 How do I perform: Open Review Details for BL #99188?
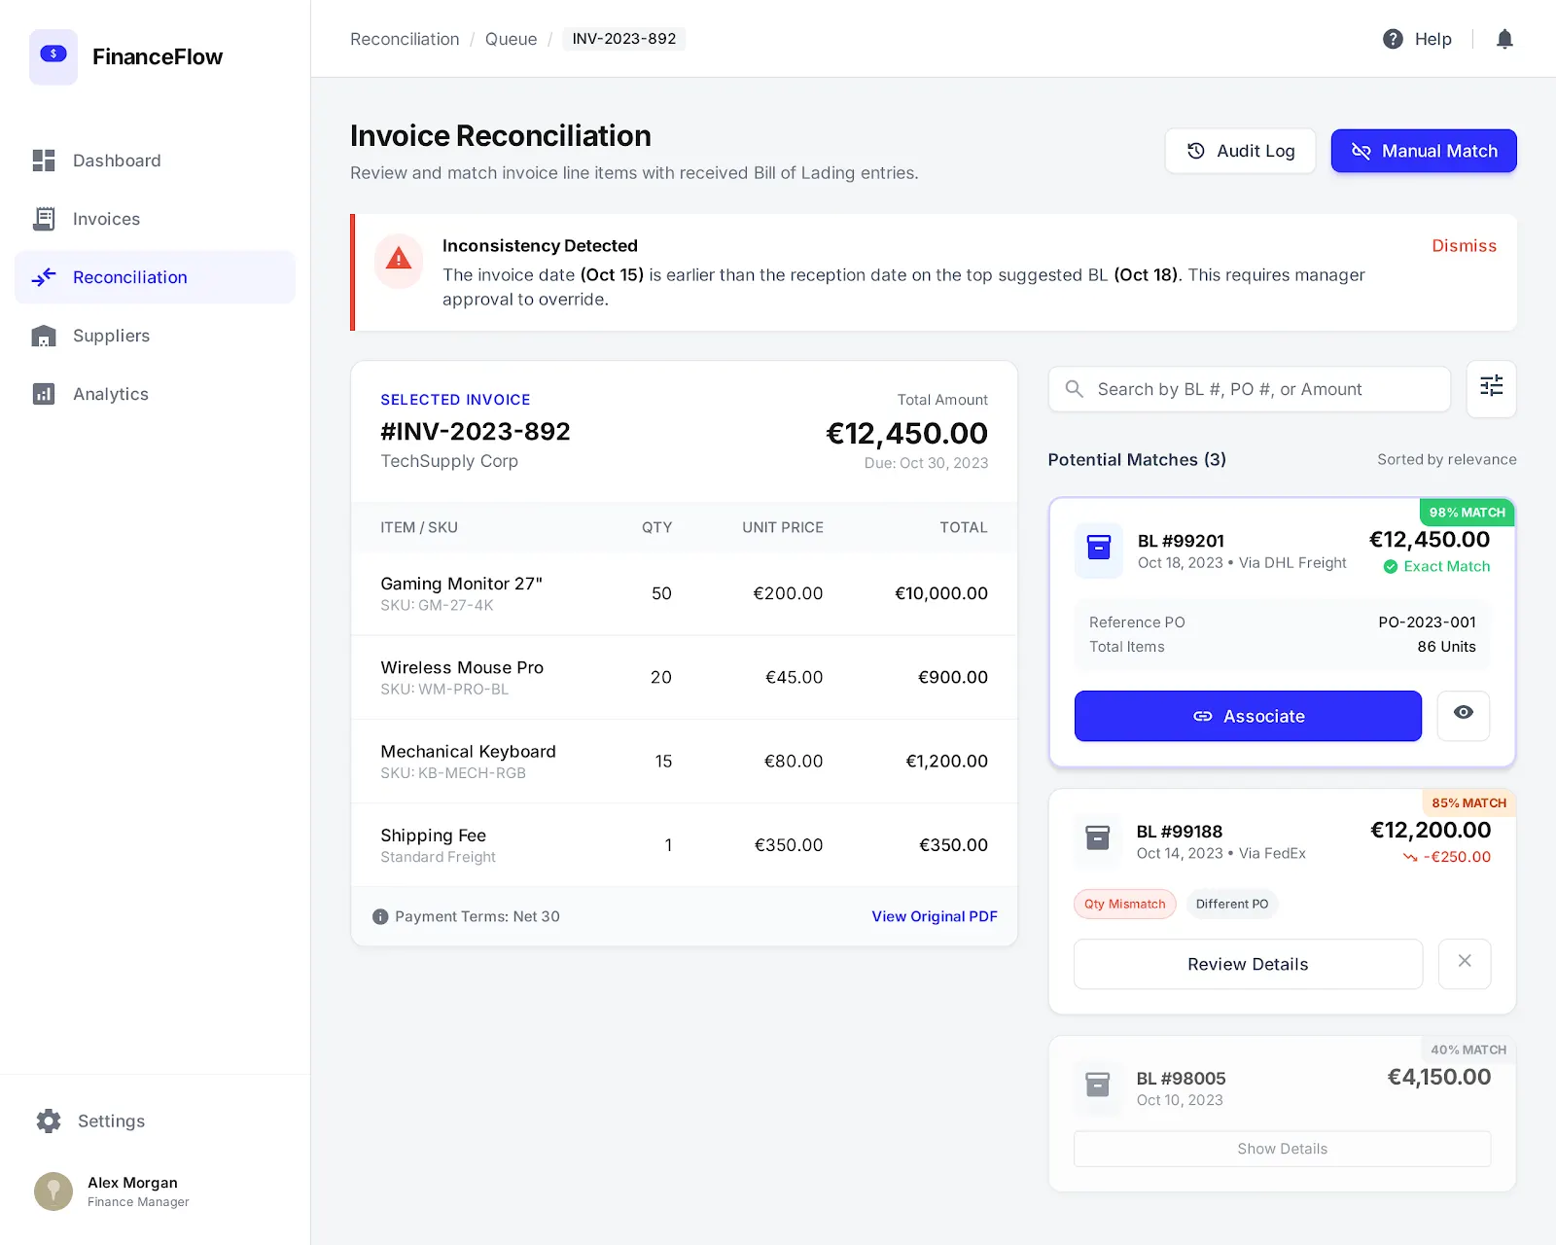(1248, 964)
